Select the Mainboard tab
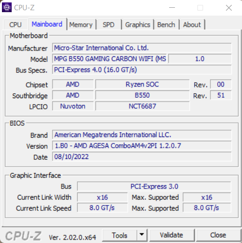 [x=47, y=24]
